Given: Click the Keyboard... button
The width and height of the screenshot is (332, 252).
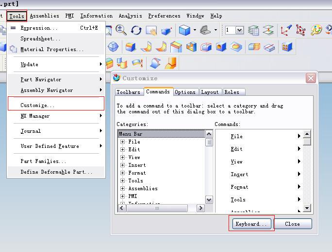Looking at the screenshot, I should coord(251,224).
